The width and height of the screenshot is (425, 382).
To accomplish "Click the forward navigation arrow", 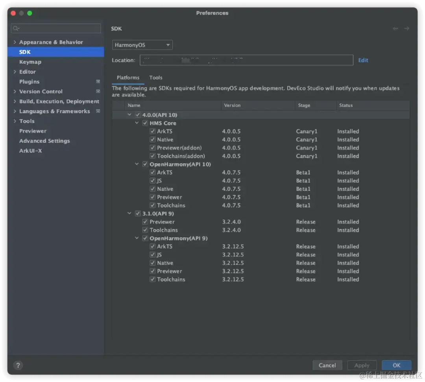I will 406,28.
